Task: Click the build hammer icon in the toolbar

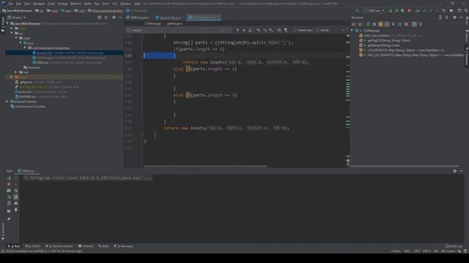Action: click(x=357, y=10)
